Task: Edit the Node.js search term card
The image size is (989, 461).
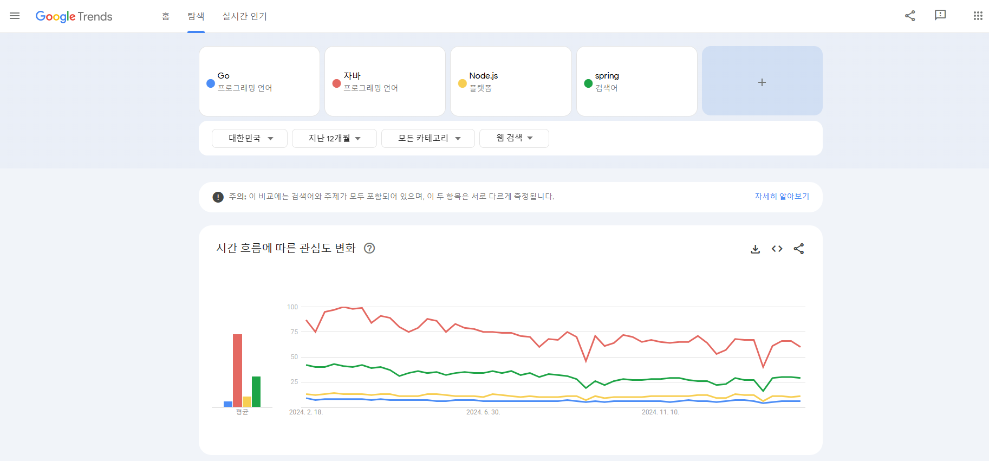Action: click(511, 81)
